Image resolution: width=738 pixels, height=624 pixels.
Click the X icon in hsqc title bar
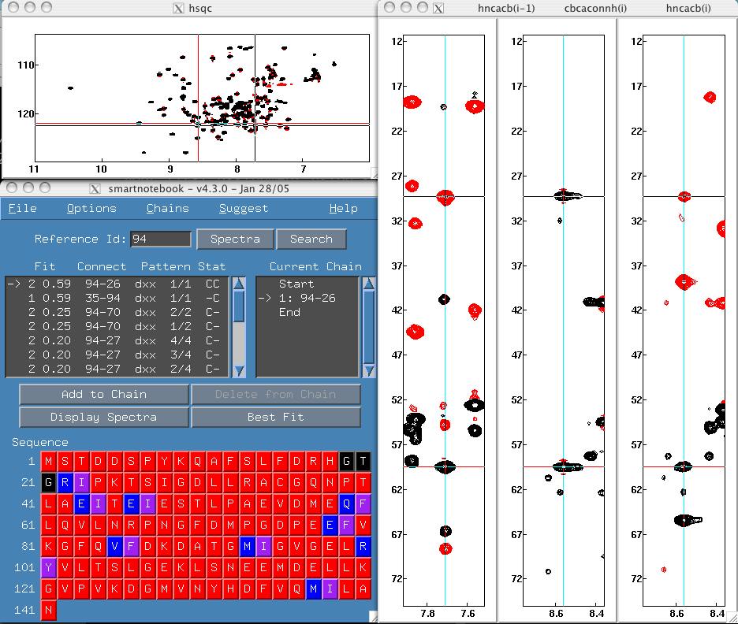point(179,9)
